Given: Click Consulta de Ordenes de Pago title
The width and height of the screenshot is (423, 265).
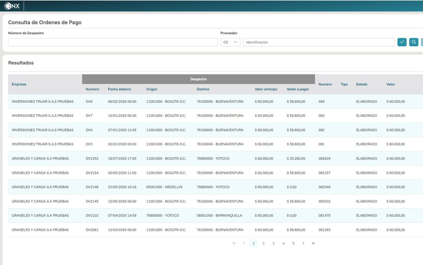Looking at the screenshot, I should [45, 23].
